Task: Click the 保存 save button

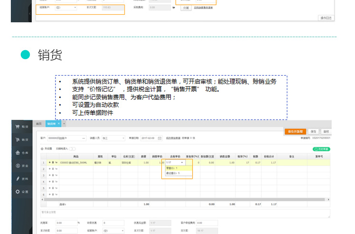Action: (x=313, y=131)
